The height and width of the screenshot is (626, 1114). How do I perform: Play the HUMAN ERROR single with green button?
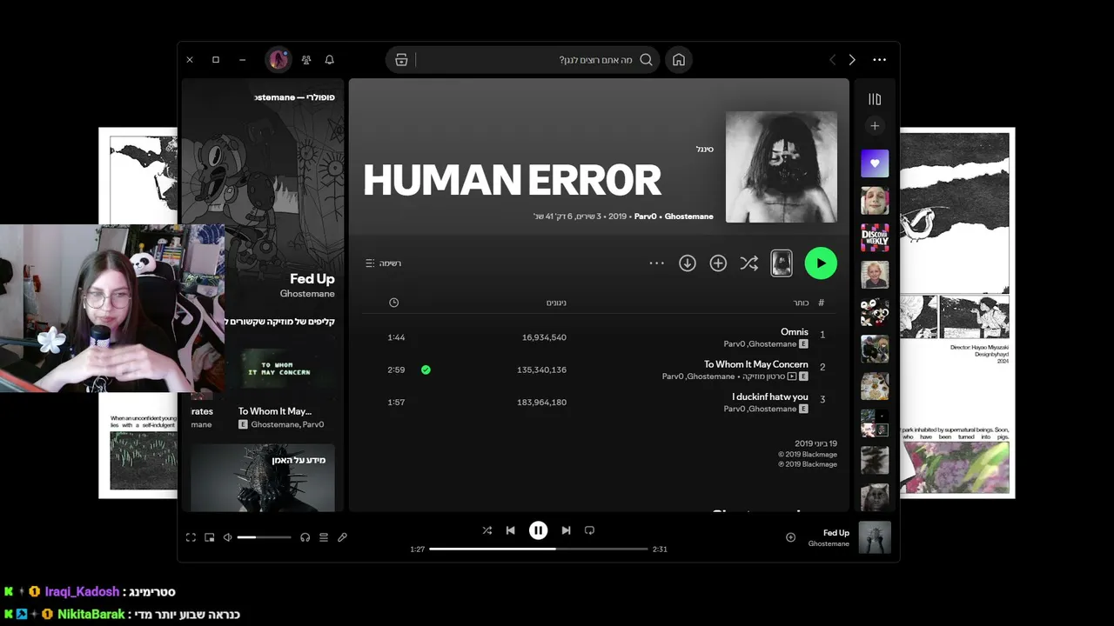[821, 263]
